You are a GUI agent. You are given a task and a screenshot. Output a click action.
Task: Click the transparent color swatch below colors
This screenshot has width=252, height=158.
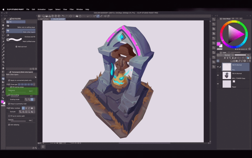tap(219, 49)
